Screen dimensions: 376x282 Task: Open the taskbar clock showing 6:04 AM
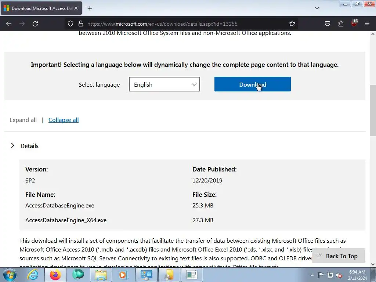click(357, 275)
